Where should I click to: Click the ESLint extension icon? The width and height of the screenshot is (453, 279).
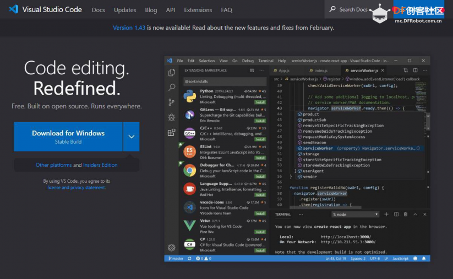pyautogui.click(x=190, y=152)
